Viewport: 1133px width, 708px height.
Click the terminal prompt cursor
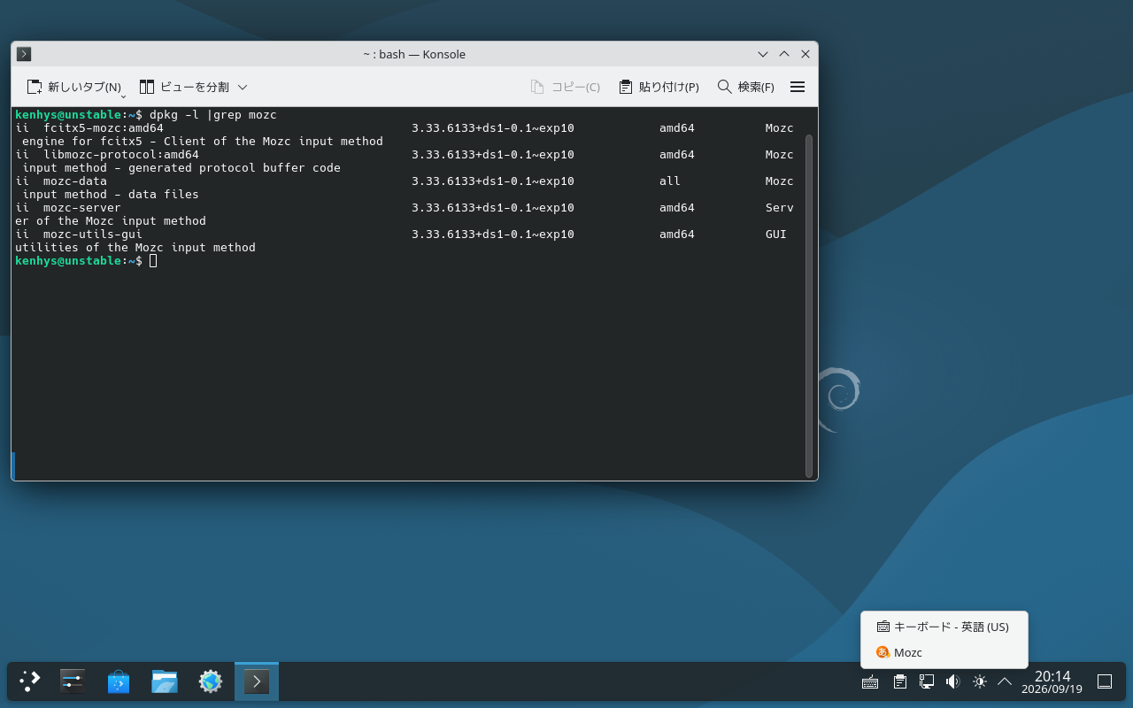coord(153,260)
